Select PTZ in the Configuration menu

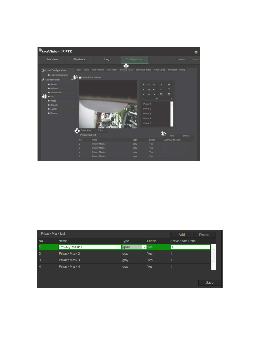[x=52, y=97]
